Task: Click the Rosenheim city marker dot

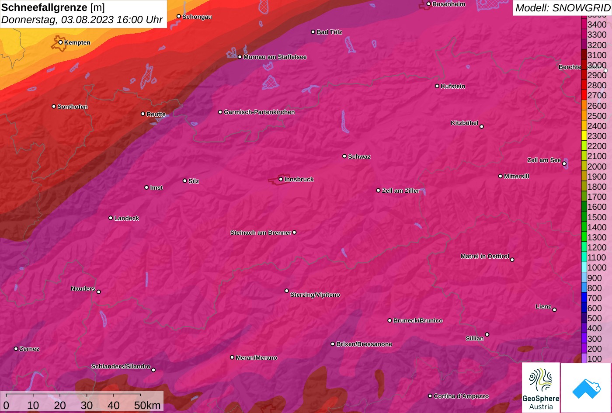Action: (x=429, y=4)
